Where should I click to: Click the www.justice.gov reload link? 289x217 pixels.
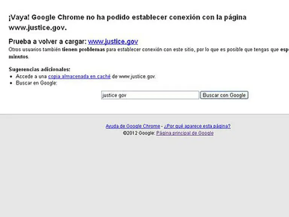[x=113, y=41]
